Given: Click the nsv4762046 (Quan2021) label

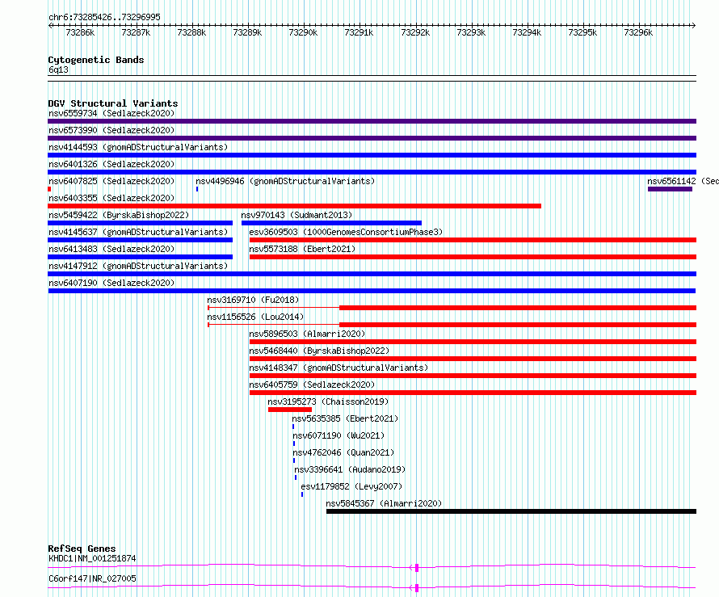Looking at the screenshot, I should 343,452.
